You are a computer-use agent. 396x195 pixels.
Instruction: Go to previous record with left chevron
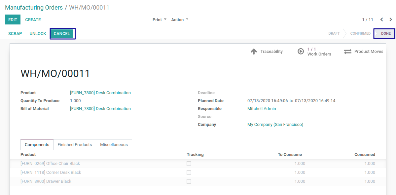coord(381,19)
